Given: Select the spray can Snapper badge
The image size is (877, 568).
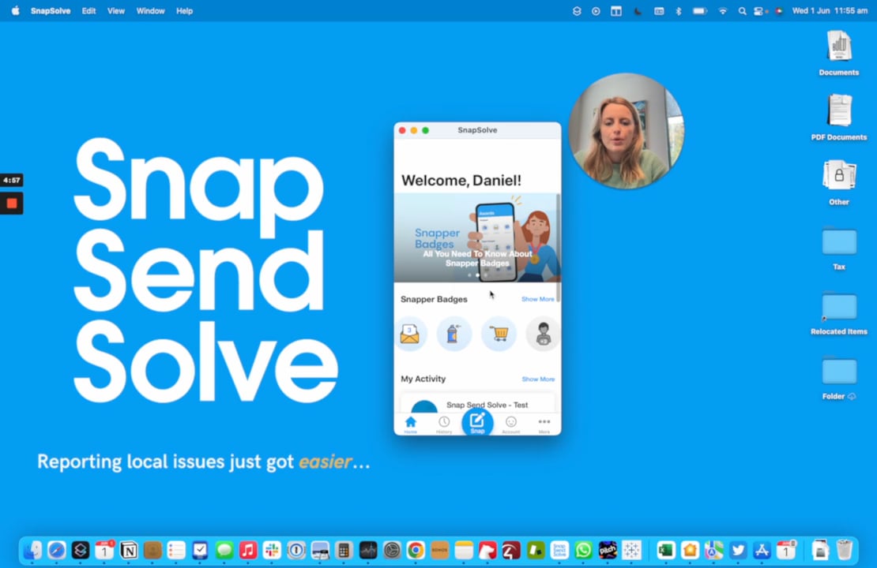Looking at the screenshot, I should (x=454, y=334).
